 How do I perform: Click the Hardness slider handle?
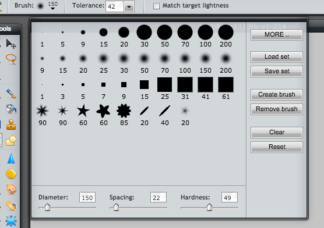click(209, 207)
